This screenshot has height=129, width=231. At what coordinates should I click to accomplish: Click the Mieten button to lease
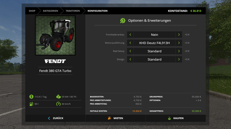point(115,118)
